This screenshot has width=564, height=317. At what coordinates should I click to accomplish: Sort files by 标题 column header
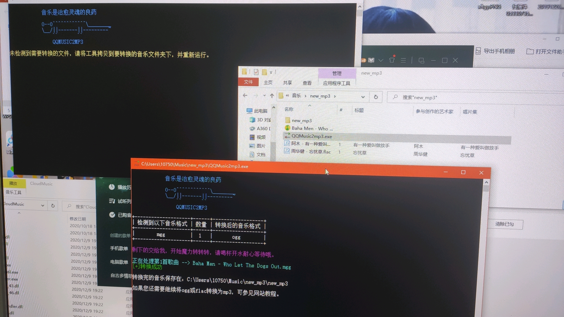359,110
